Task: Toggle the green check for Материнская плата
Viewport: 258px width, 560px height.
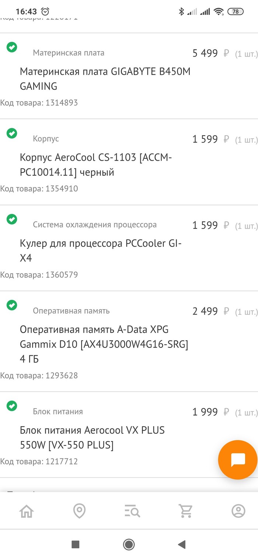Action: point(12,47)
